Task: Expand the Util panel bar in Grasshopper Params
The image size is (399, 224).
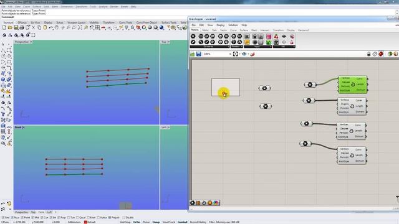Action: [x=284, y=47]
